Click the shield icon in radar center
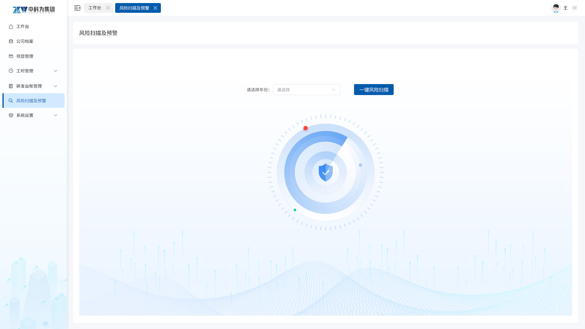Viewport: 585px width, 329px height. pyautogui.click(x=325, y=172)
